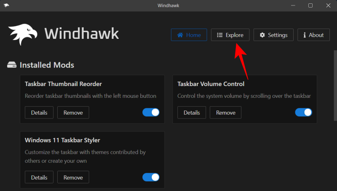
Task: Show Details for Windows 11 Taskbar Styler
Action: pos(39,177)
